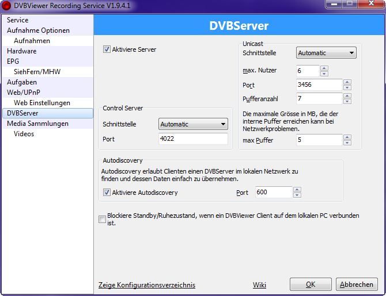Go to Web Einstellungen section
This screenshot has width=386, height=296.
coord(42,103)
